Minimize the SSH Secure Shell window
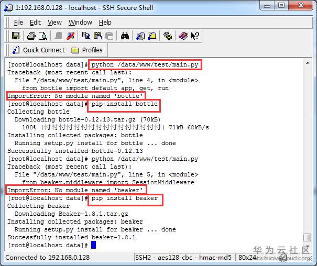 coord(267,6)
